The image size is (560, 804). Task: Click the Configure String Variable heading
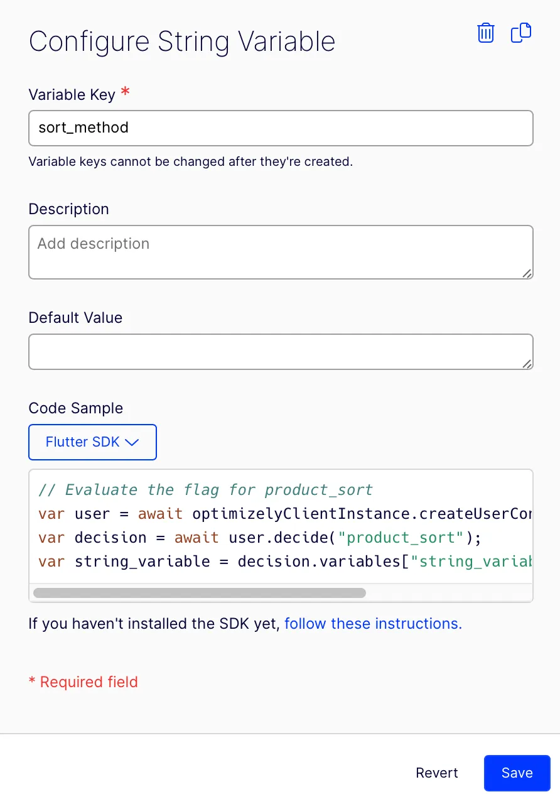click(182, 42)
